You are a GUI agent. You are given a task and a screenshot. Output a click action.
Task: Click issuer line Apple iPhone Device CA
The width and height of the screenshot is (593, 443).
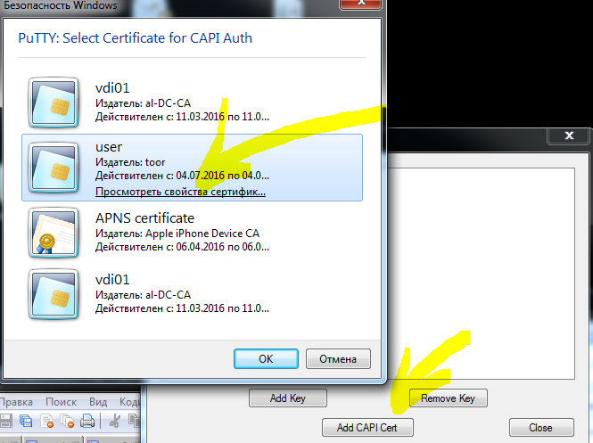[x=177, y=234]
